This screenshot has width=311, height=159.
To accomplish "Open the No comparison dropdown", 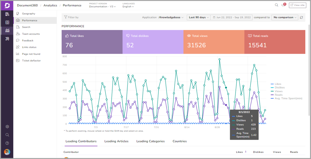I will pyautogui.click(x=285, y=17).
